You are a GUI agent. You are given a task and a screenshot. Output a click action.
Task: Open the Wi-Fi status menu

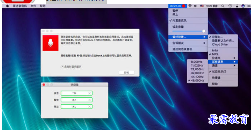[190, 6]
